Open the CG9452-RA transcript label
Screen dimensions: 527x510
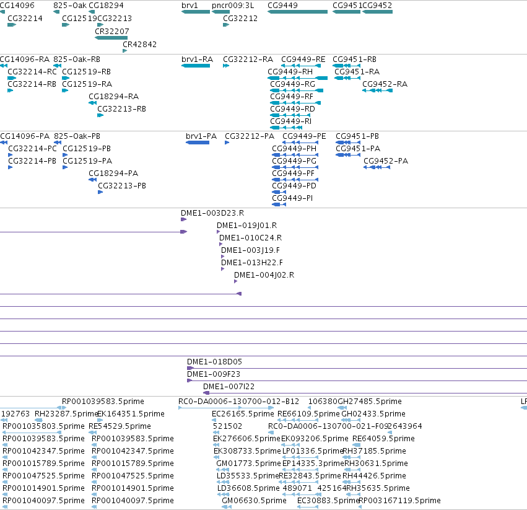[385, 84]
